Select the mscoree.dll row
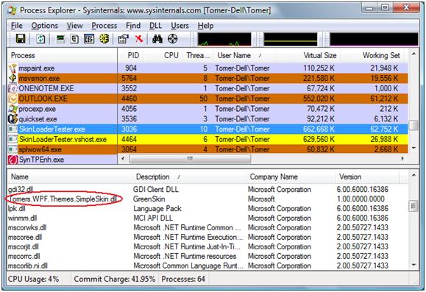The width and height of the screenshot is (426, 292). [x=207, y=237]
